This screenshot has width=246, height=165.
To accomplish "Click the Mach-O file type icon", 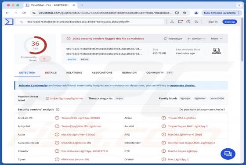I will coord(217,51).
